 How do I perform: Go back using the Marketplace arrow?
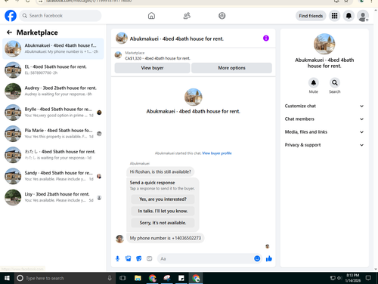[9, 32]
